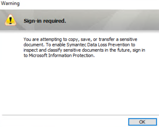Click the words "Symantec Data Loss Prevention"
159x127 pixels.
coord(101,45)
